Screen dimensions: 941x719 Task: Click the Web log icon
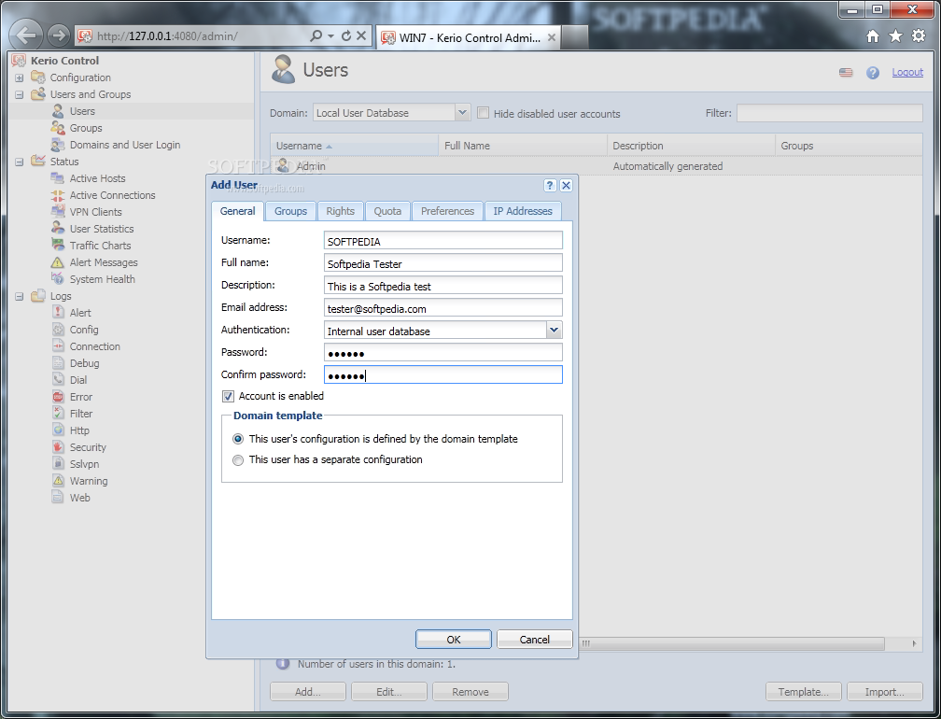(58, 498)
